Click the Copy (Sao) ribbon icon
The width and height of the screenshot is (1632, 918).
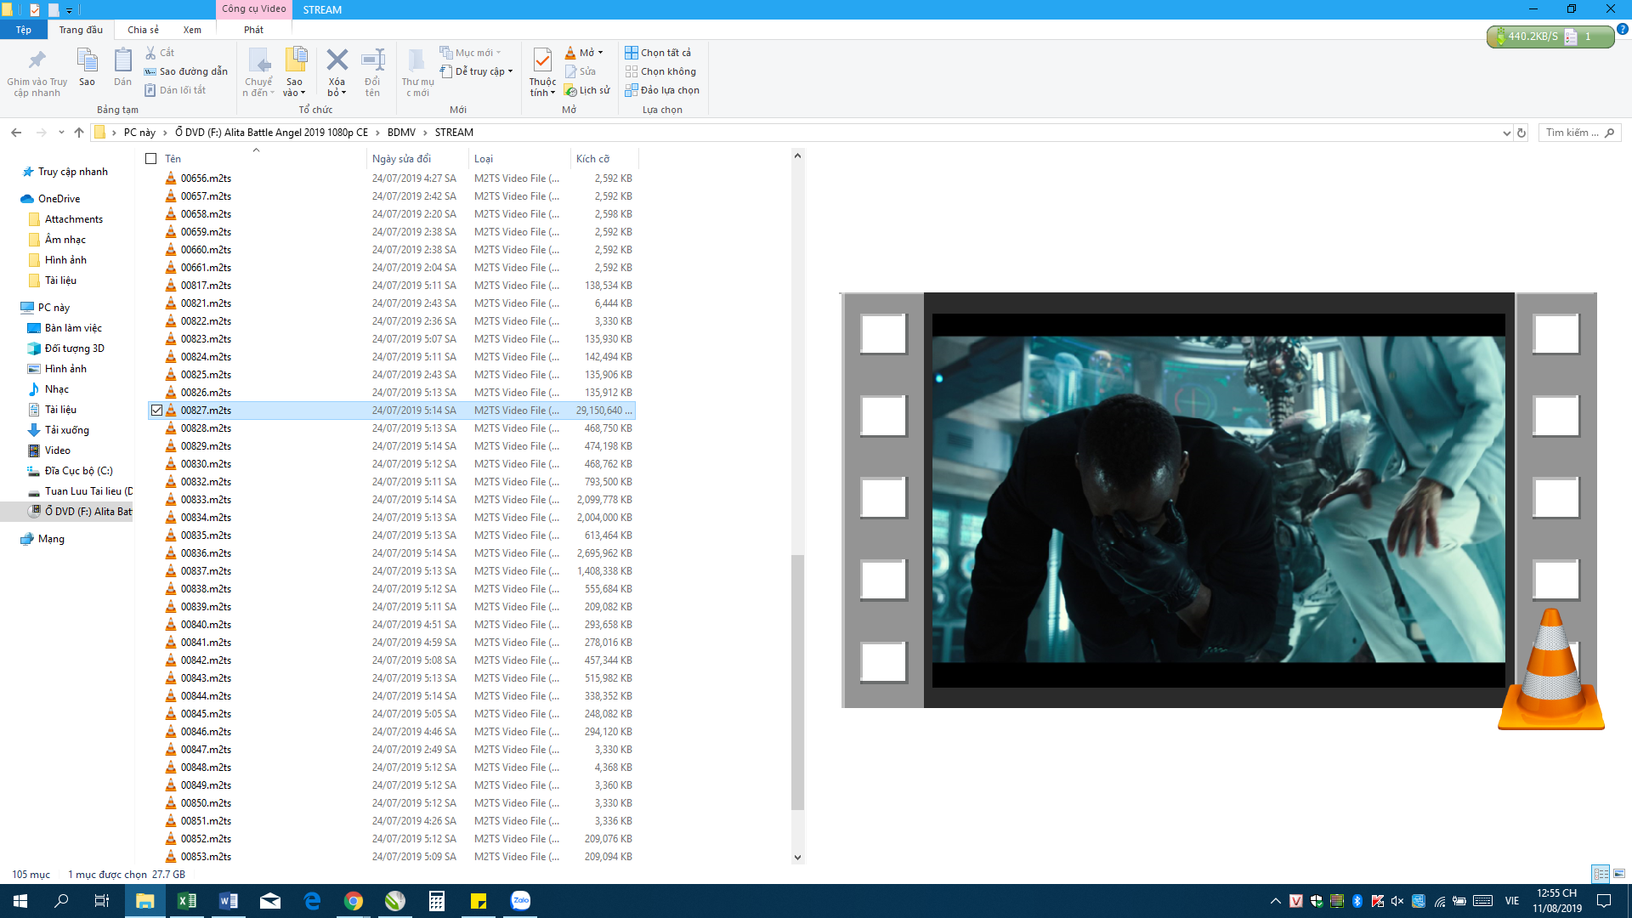pos(87,60)
